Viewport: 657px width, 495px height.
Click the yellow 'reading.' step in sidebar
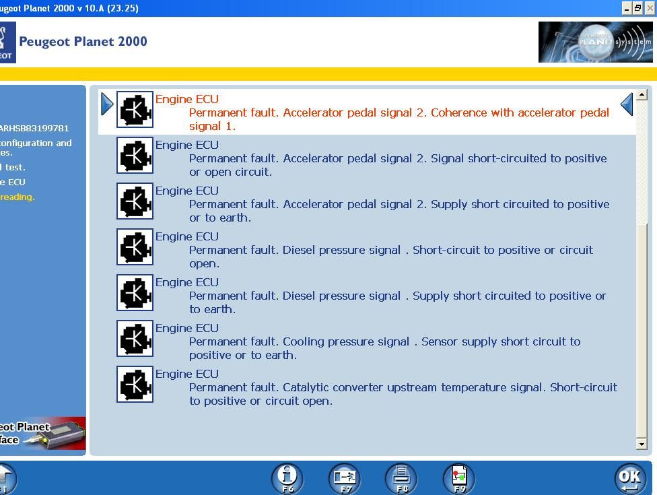[x=18, y=197]
